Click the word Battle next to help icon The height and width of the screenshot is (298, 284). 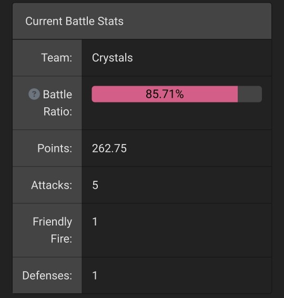(57, 94)
